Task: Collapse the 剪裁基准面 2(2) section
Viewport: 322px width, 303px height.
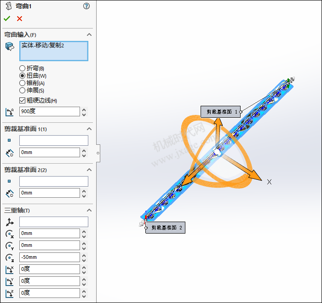Action: click(89, 170)
